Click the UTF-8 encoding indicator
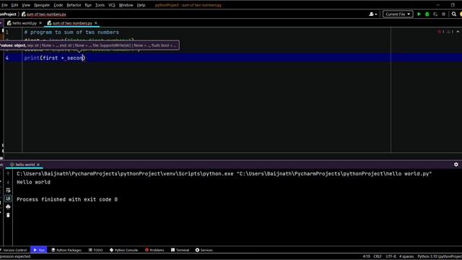Viewport: 462px width, 260px height. tap(391, 256)
